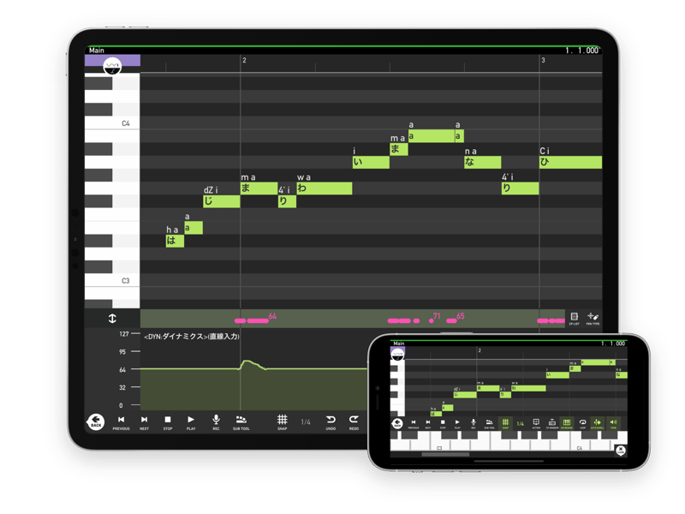Tap UNDO on the tablet toolbar

pos(331,422)
